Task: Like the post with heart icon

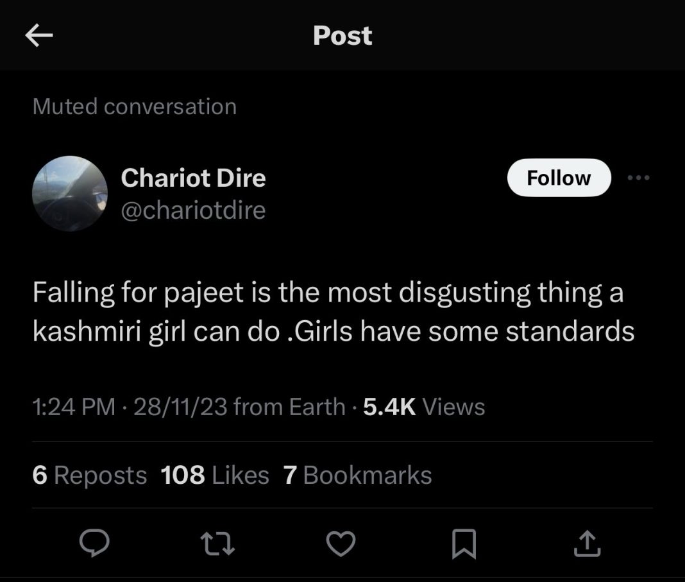Action: (x=341, y=543)
